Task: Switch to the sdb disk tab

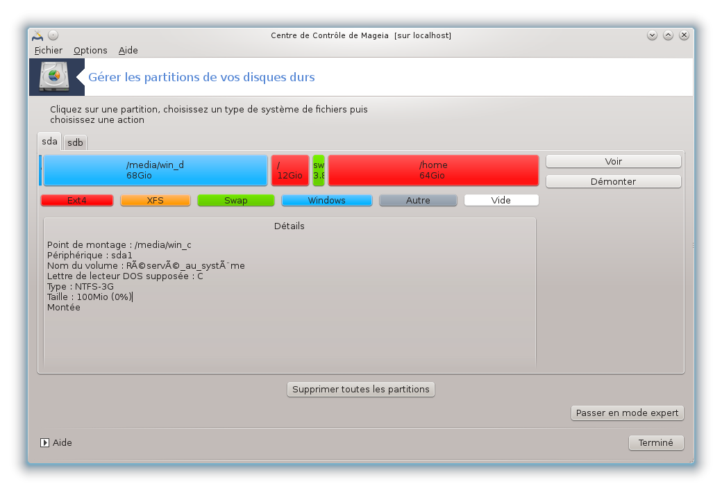Action: pyautogui.click(x=75, y=143)
